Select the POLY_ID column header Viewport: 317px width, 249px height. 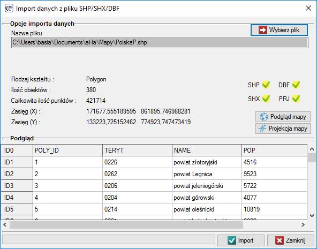(67, 150)
